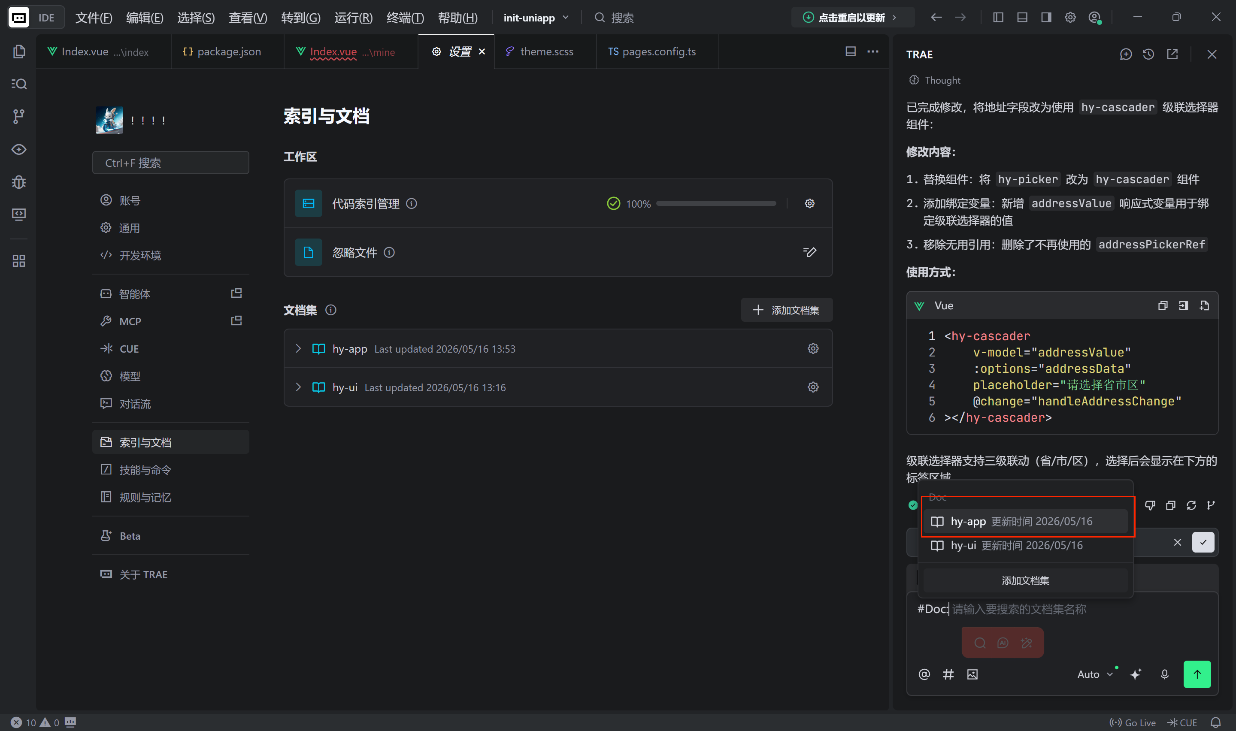Click 添加文档集 in the Doc popup

[1025, 580]
